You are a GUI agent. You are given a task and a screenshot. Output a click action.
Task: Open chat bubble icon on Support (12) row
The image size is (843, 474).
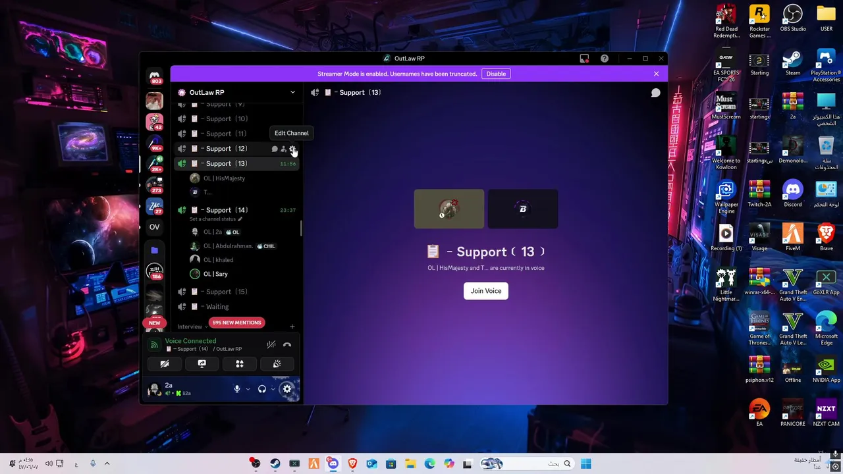click(x=275, y=149)
